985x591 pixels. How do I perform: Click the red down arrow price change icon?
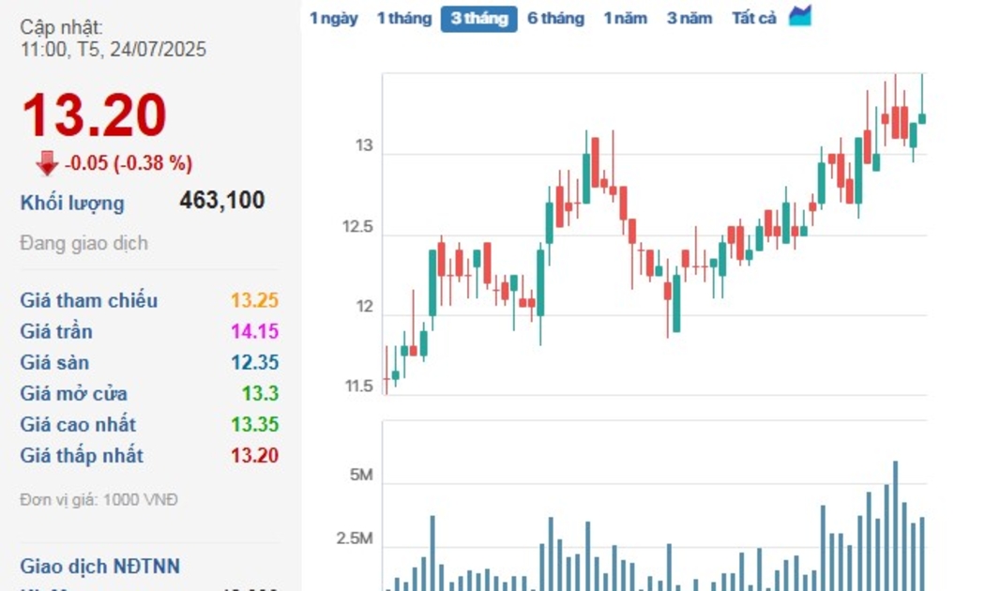(x=47, y=163)
